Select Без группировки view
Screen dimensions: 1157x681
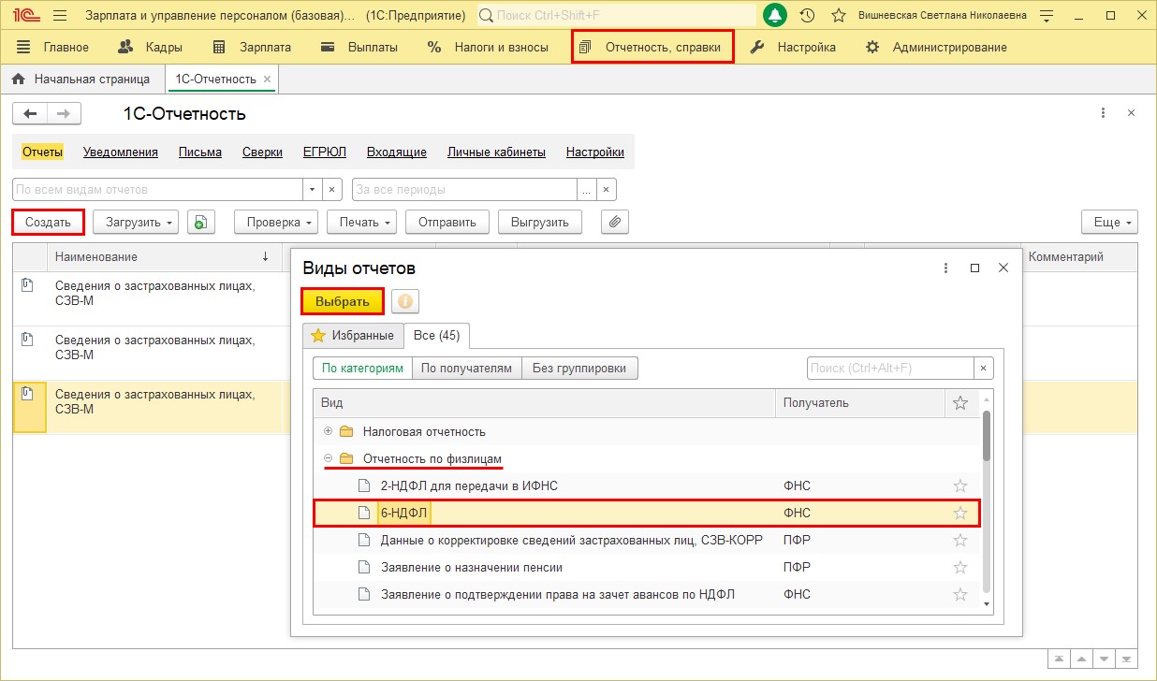[x=580, y=368]
